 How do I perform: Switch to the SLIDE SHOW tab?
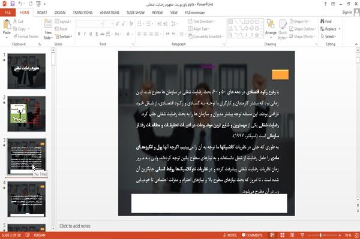(136, 13)
